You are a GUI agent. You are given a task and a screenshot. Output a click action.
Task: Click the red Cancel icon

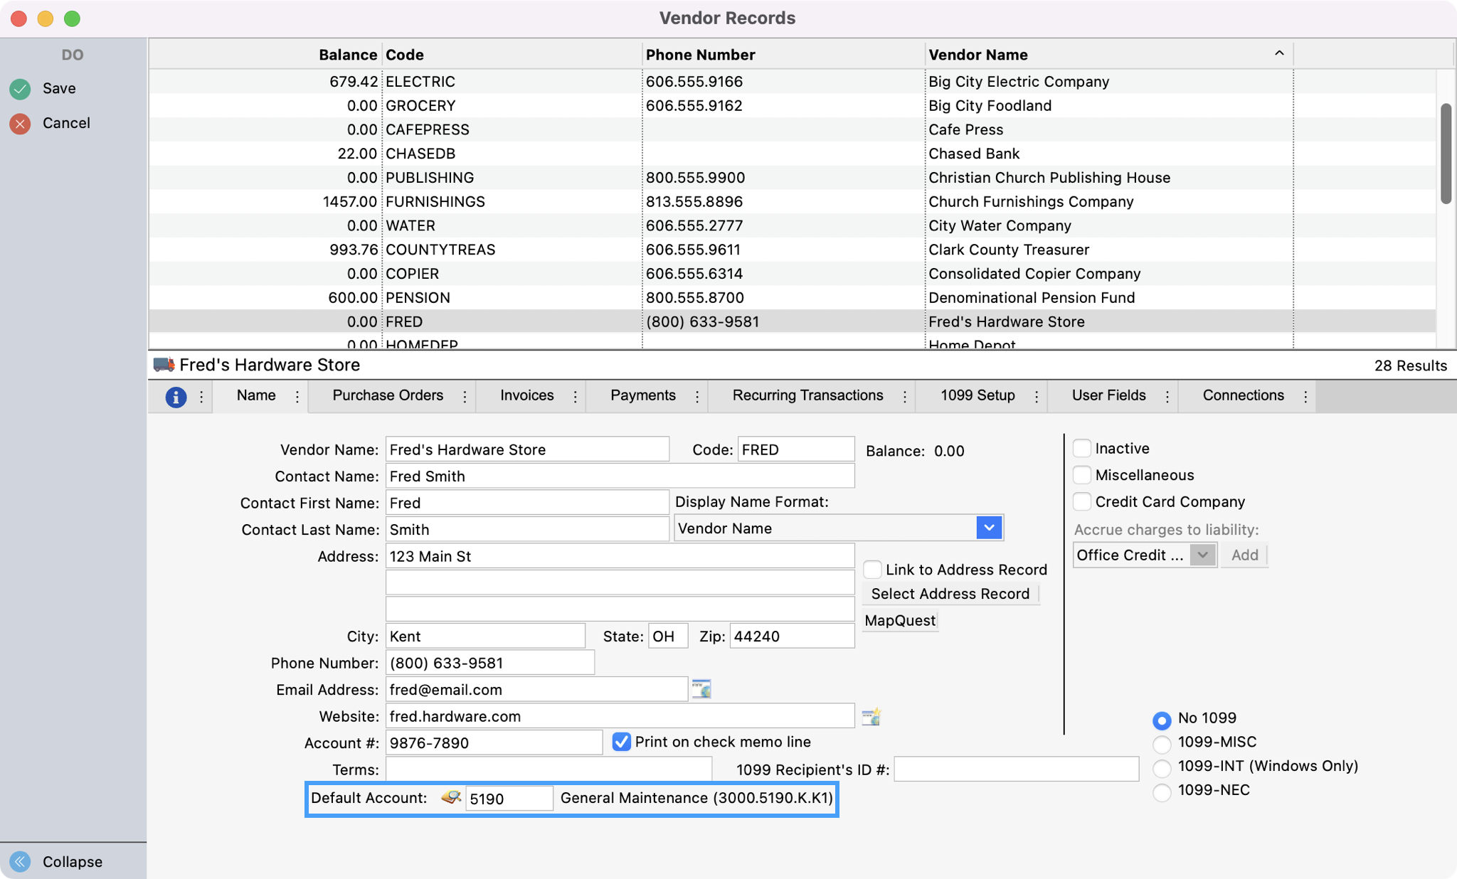pos(20,124)
